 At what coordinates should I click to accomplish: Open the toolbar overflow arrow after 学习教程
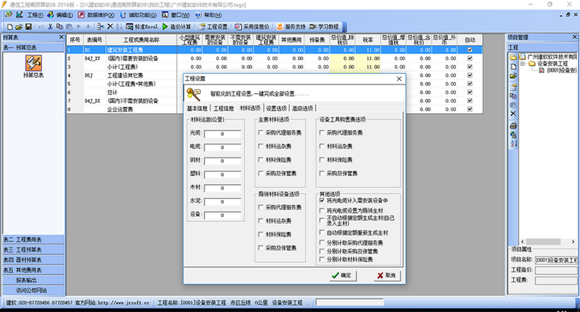pyautogui.click(x=345, y=27)
